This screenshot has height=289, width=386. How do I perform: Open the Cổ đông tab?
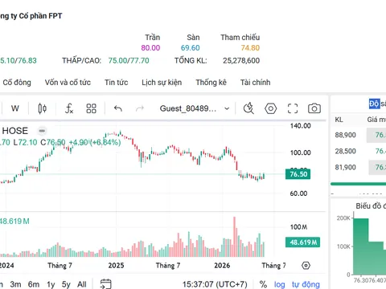click(x=17, y=83)
